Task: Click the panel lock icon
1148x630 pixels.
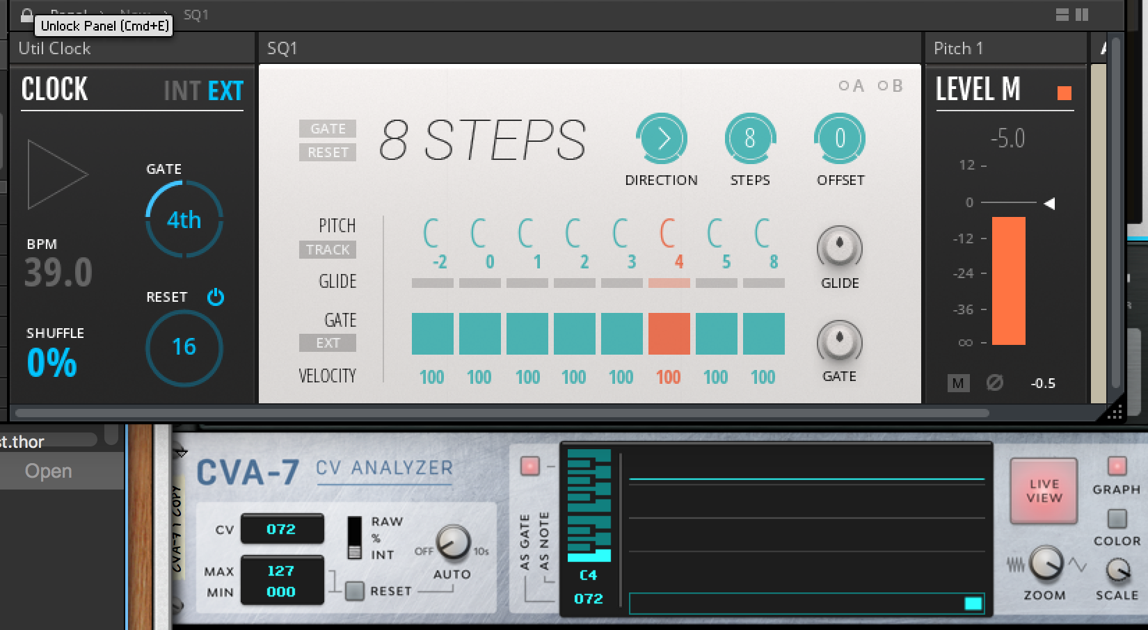Action: click(x=26, y=15)
